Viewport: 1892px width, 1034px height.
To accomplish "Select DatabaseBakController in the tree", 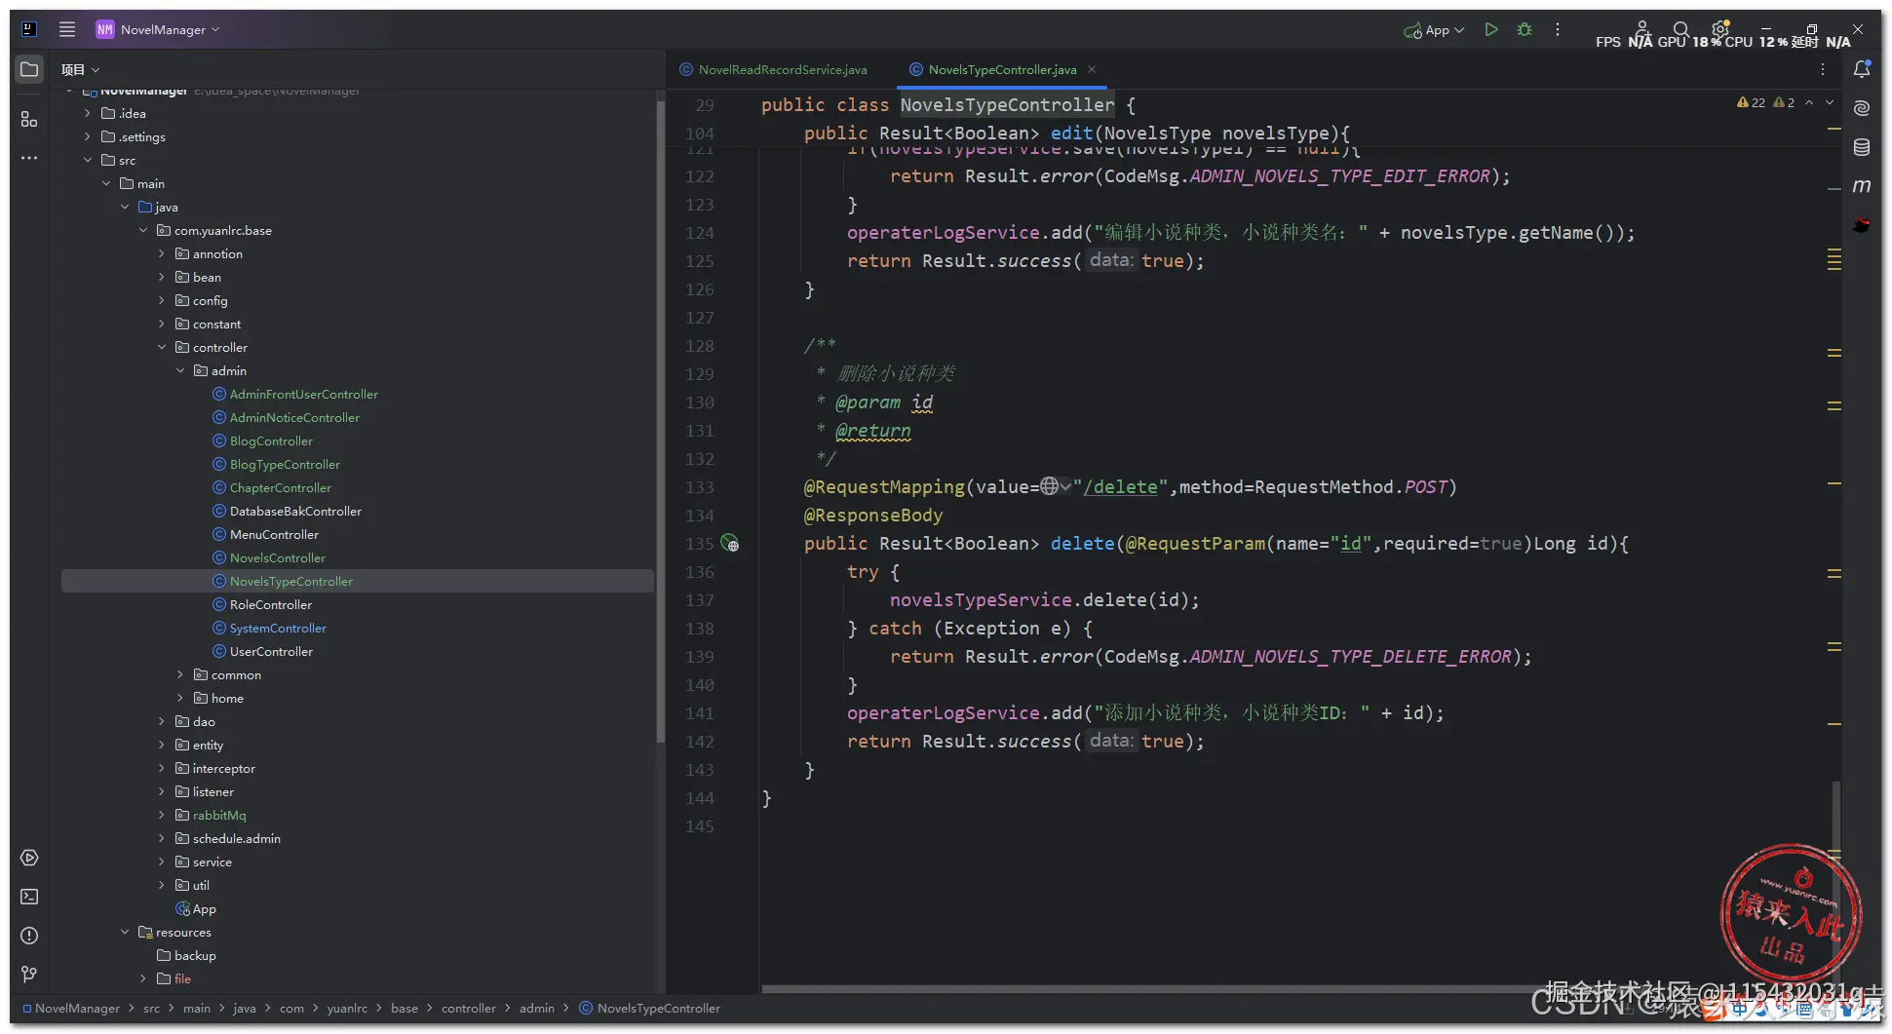I will tap(295, 511).
